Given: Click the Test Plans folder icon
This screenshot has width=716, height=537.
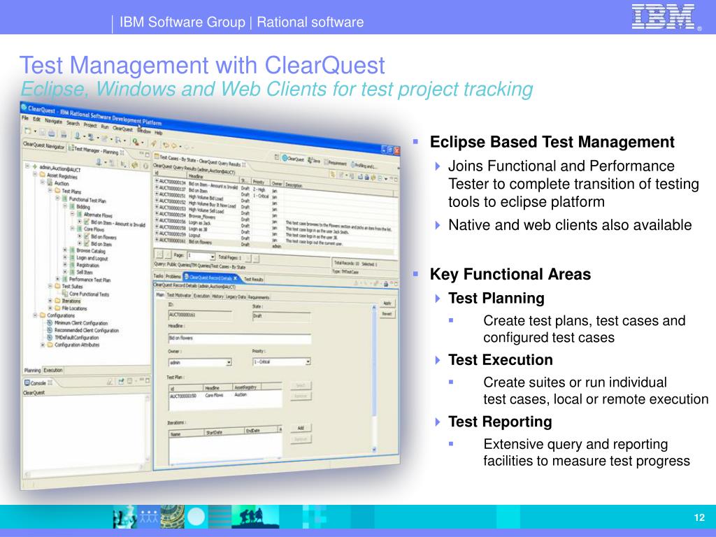Looking at the screenshot, I should [x=57, y=190].
